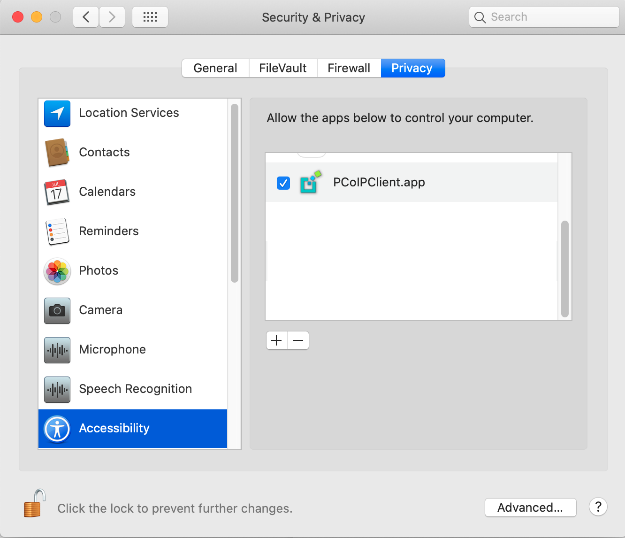Switch to the FileVault tab

coord(283,68)
